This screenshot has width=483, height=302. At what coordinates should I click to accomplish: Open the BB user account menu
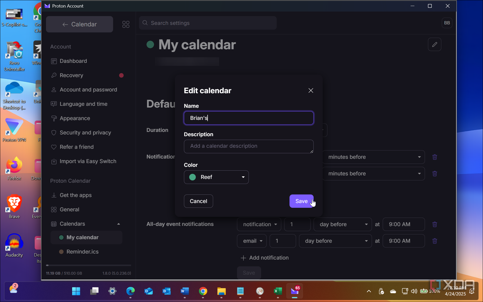[447, 23]
